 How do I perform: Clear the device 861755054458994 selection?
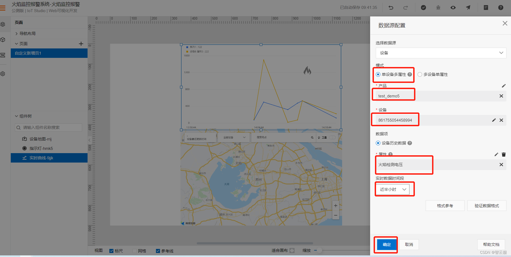tap(501, 120)
